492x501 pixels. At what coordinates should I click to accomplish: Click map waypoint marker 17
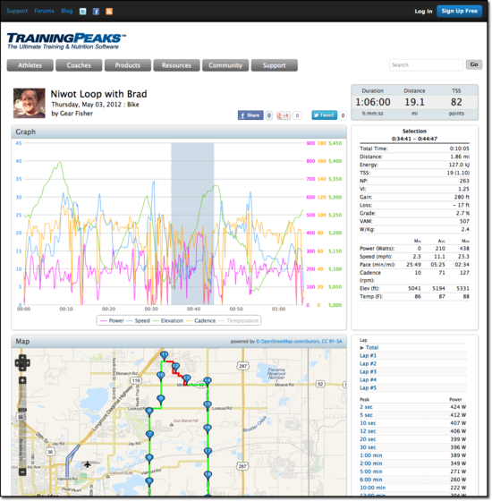click(x=208, y=452)
